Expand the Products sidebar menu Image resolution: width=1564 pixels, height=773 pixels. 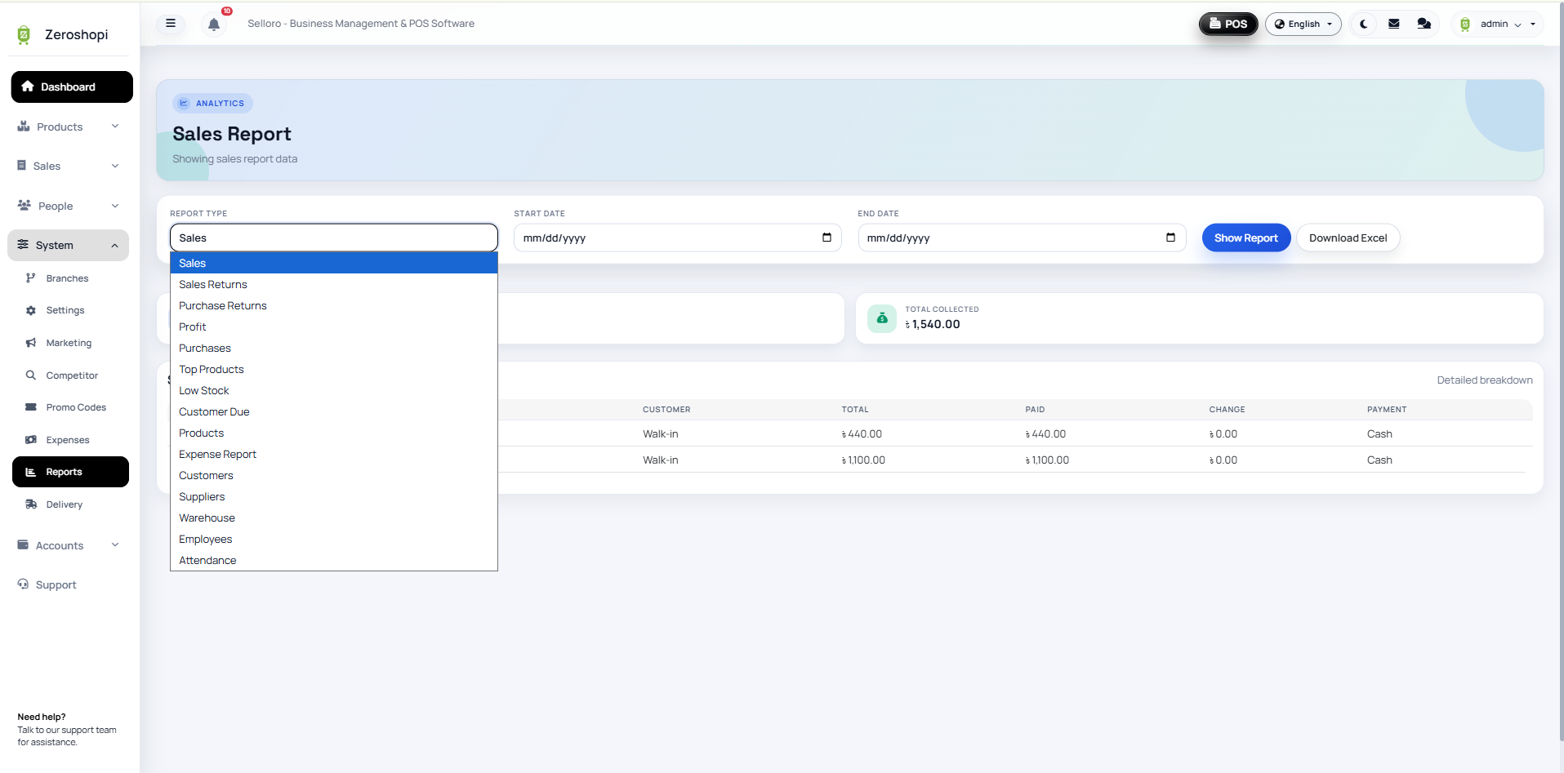[x=69, y=127]
